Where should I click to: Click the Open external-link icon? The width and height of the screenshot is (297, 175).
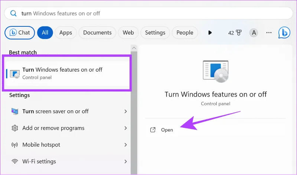click(x=153, y=130)
